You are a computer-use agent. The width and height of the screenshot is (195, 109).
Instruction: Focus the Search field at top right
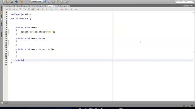(185, 2)
